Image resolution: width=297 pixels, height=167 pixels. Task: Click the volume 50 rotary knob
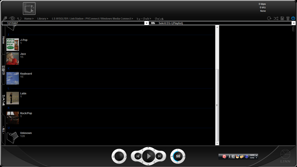(x=178, y=156)
